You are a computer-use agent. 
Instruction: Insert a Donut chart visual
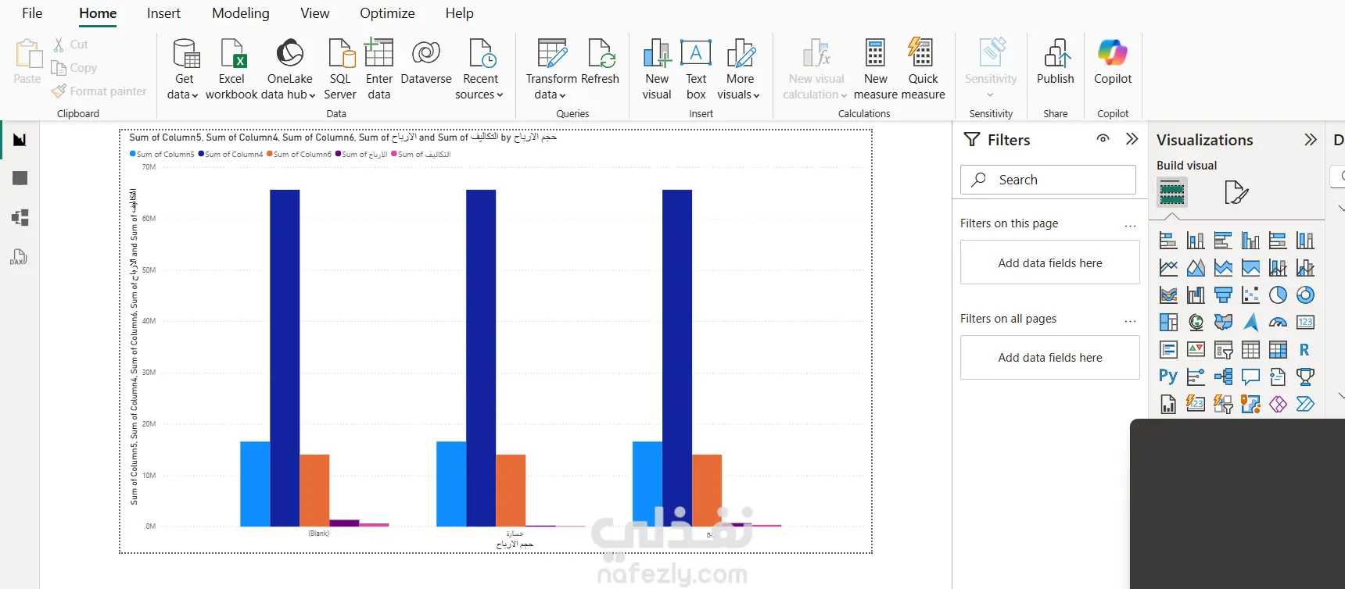(1305, 295)
